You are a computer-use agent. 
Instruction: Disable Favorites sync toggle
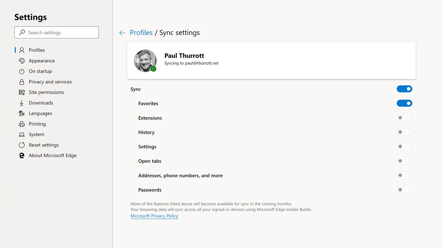pos(404,103)
